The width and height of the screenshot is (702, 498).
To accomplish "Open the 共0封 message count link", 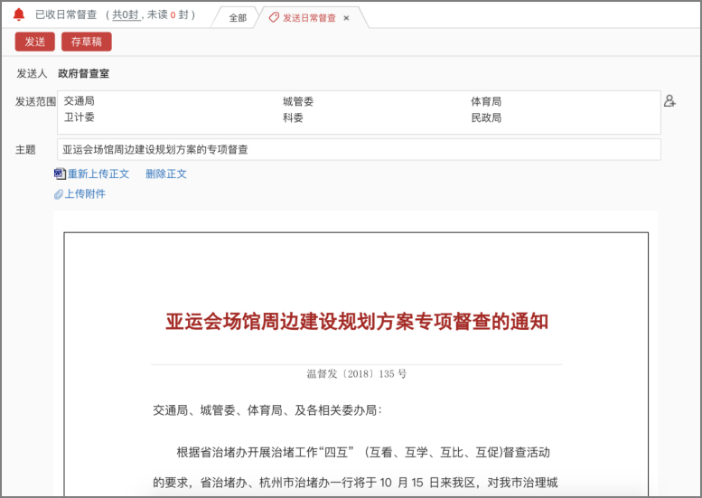I will 125,15.
